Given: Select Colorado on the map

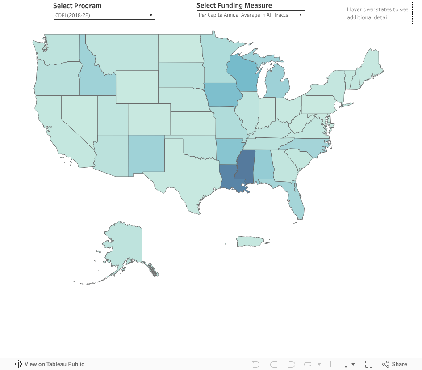Looking at the screenshot, I should click(x=149, y=119).
